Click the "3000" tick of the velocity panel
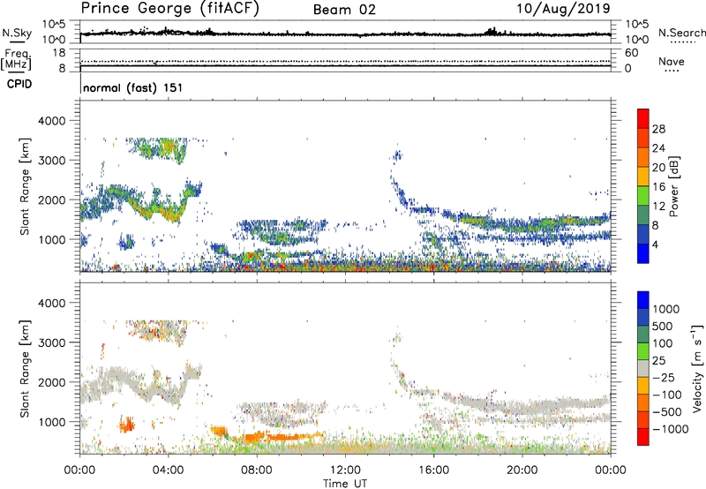Viewport: 706px width, 489px height. [52, 342]
